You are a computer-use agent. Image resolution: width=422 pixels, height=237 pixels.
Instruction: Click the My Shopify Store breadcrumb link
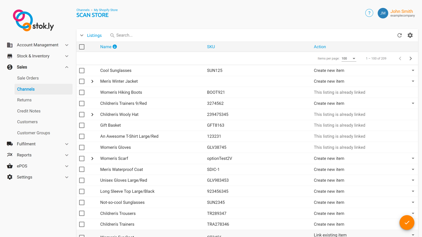point(105,10)
